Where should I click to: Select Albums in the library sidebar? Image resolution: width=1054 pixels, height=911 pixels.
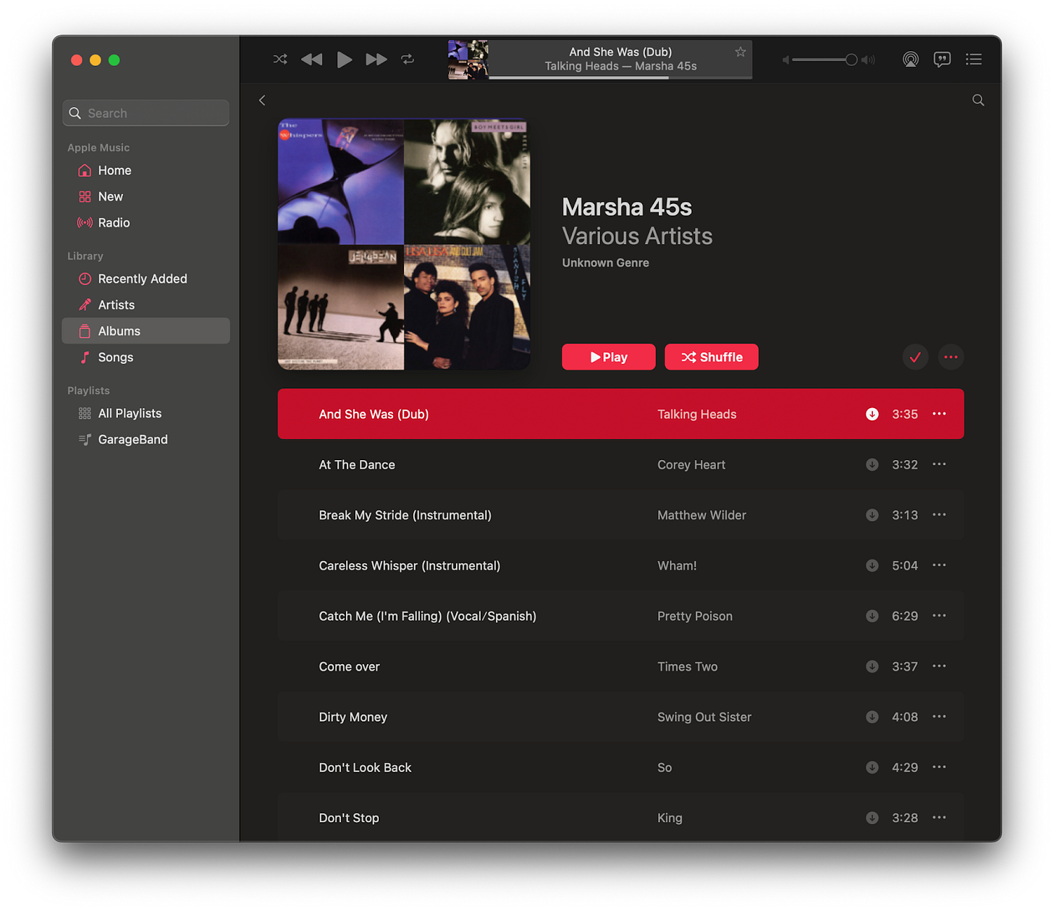[x=146, y=331]
